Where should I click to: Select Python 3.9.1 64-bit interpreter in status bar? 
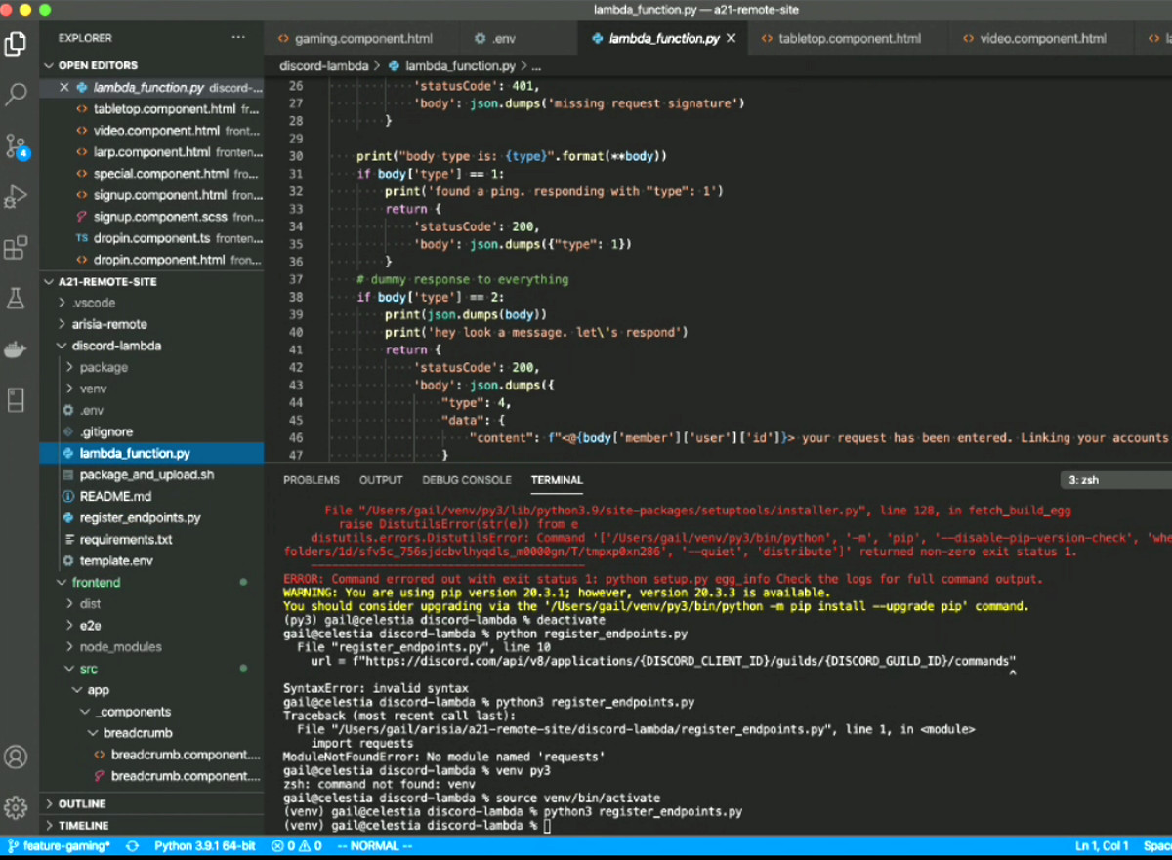click(204, 846)
